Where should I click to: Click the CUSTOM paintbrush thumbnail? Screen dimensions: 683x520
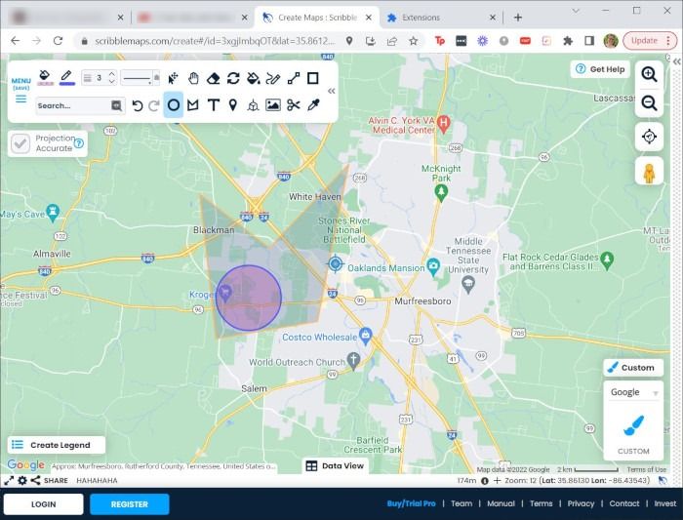[633, 425]
